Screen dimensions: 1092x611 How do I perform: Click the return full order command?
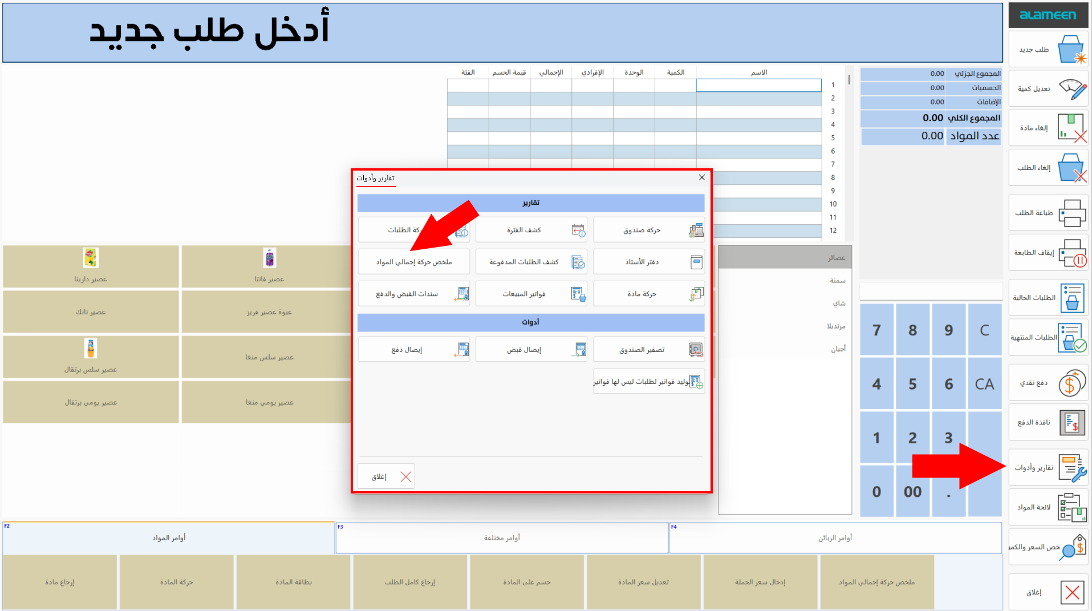point(410,582)
